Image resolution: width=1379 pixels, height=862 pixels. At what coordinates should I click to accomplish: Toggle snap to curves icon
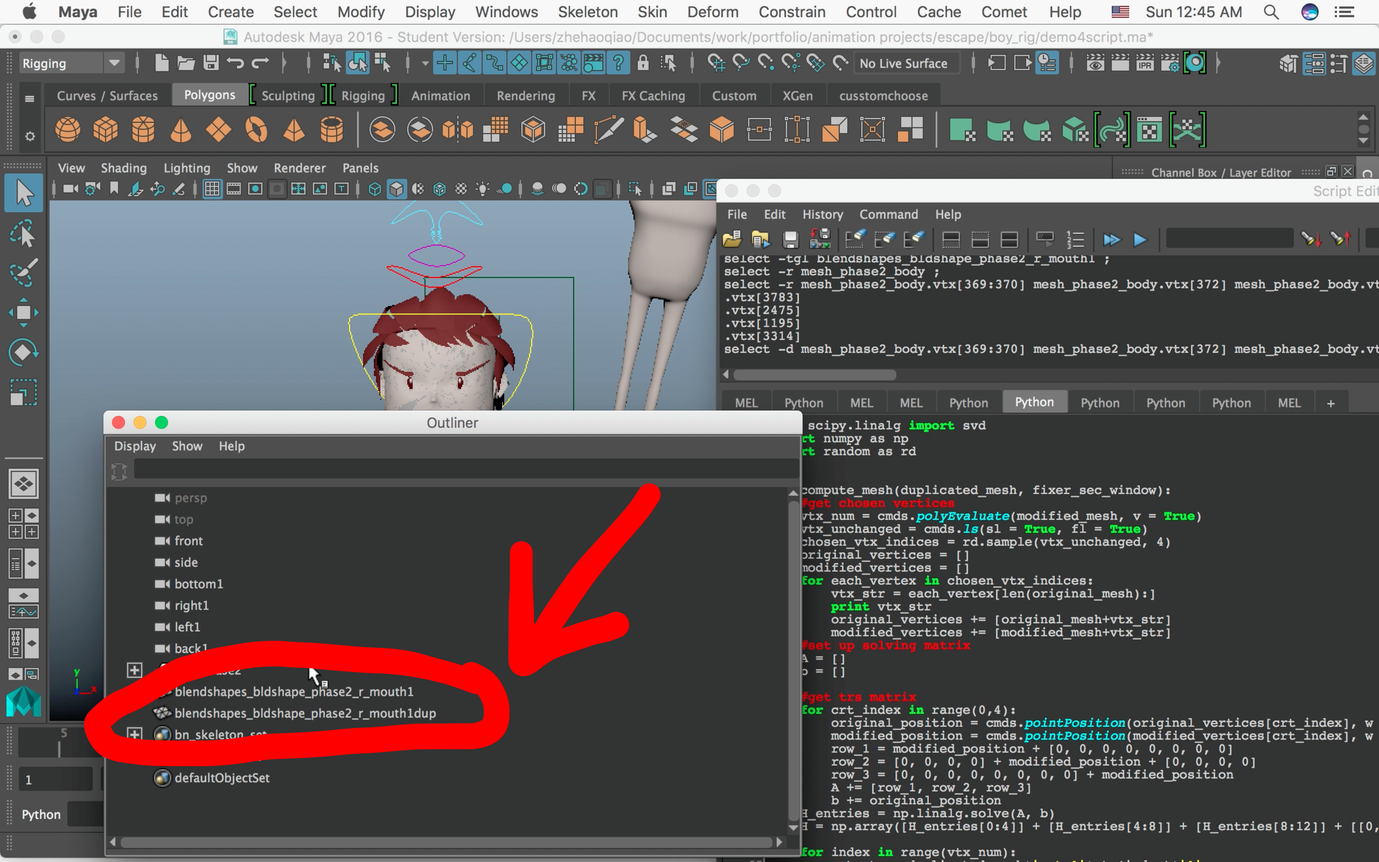click(740, 63)
